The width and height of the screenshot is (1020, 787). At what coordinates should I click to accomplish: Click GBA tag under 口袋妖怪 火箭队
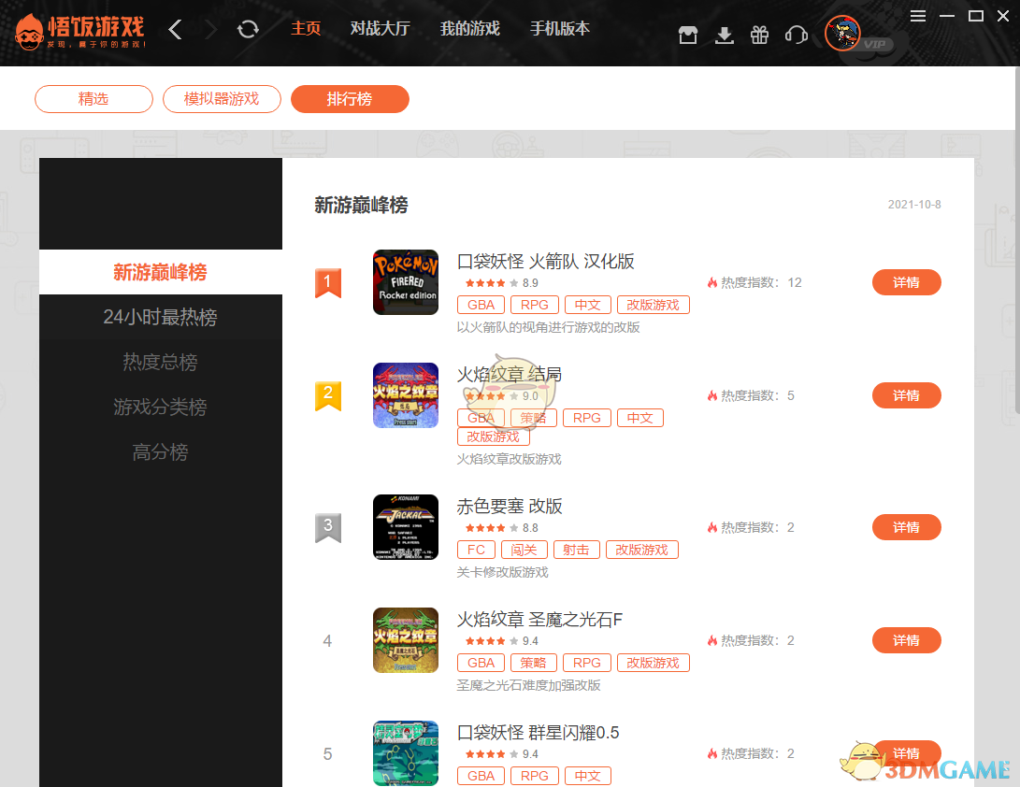coord(481,305)
